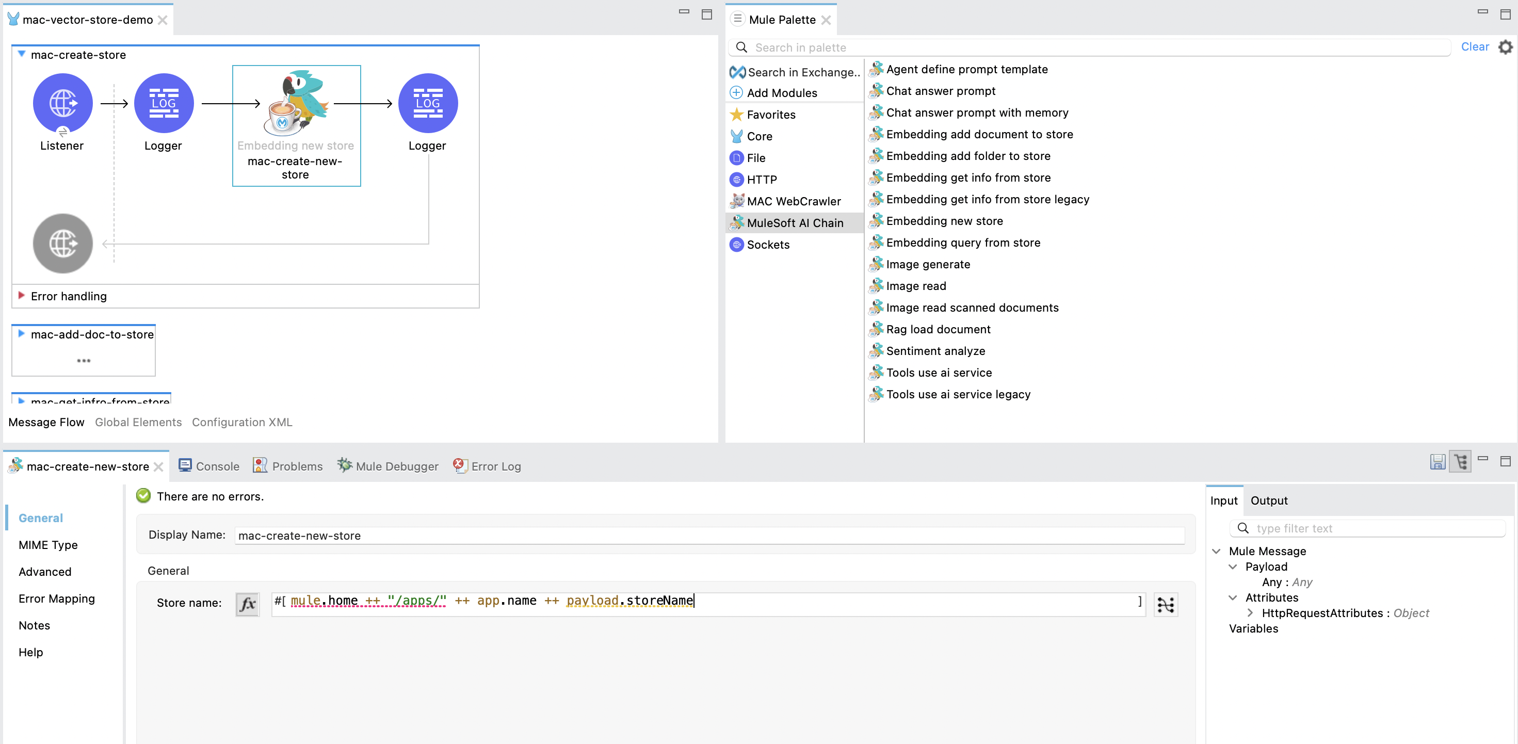Image resolution: width=1518 pixels, height=744 pixels.
Task: Select the MuleSoft AI Chain module
Action: click(795, 222)
